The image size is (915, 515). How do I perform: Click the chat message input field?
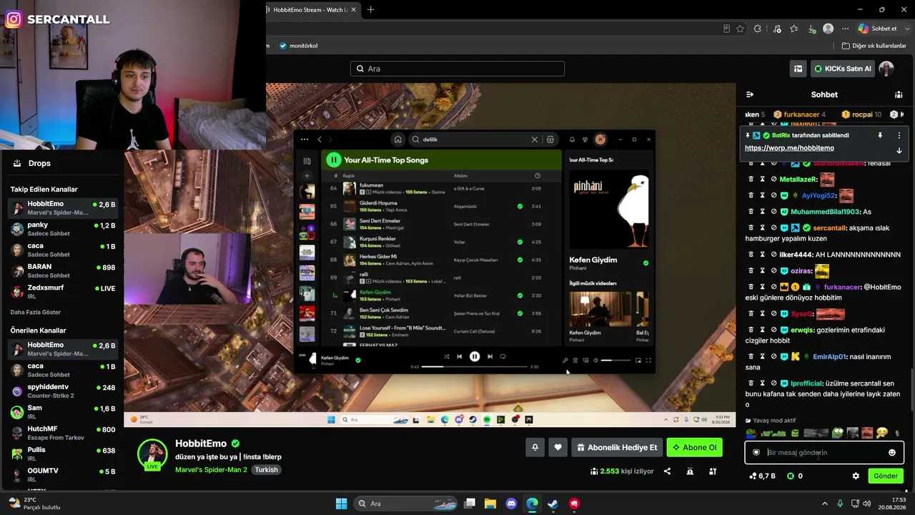pos(824,452)
